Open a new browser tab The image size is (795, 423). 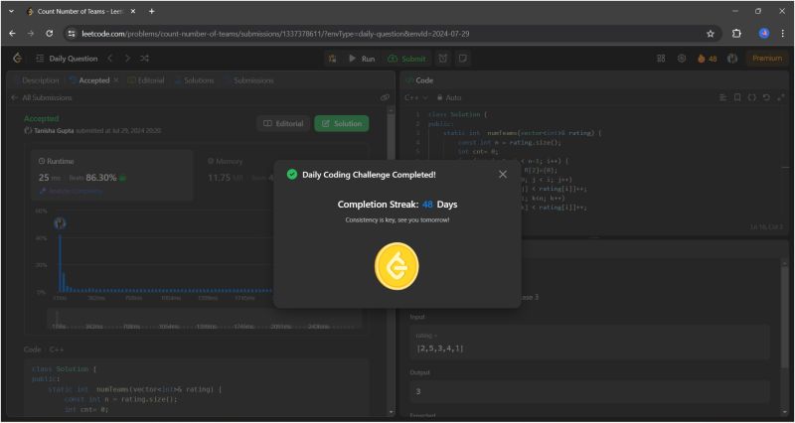click(x=152, y=11)
